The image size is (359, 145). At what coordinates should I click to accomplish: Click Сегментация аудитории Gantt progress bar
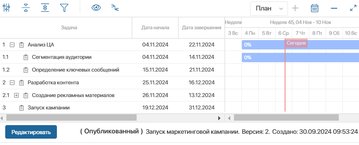[300, 57]
